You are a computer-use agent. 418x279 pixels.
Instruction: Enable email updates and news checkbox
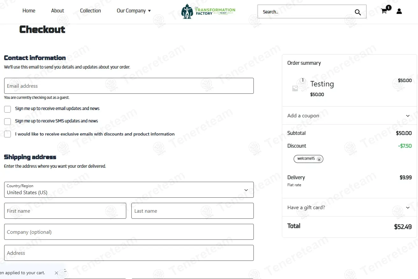(8, 109)
